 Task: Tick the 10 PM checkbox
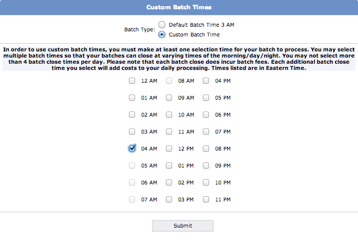click(206, 182)
